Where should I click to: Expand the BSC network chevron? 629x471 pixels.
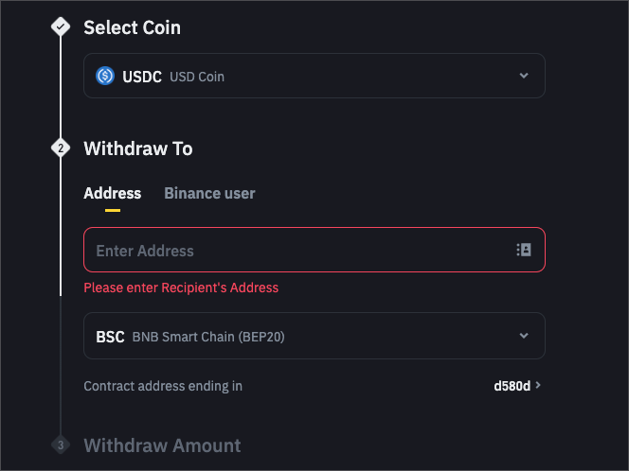coord(524,336)
